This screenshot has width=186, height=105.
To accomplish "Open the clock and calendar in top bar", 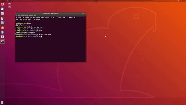I will pyautogui.click(x=95, y=1).
